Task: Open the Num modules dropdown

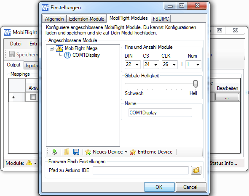Action: pos(198,64)
